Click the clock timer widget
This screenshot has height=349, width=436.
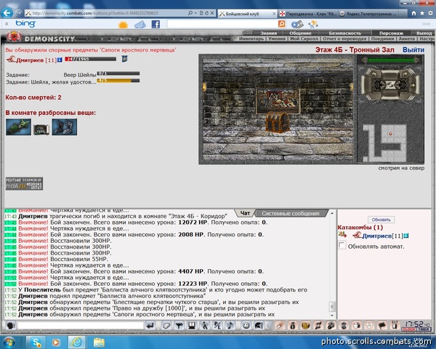pyautogui.click(x=416, y=326)
